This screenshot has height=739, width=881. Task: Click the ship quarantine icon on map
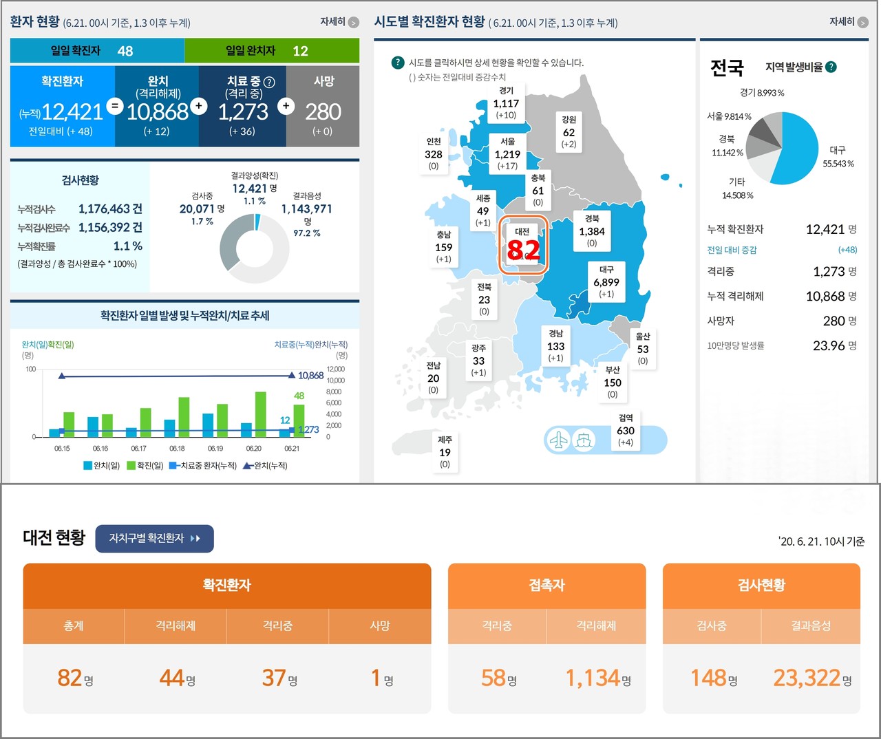coord(584,440)
